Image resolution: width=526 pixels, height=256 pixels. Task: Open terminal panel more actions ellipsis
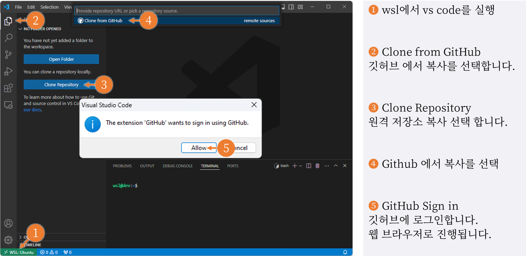(327, 166)
